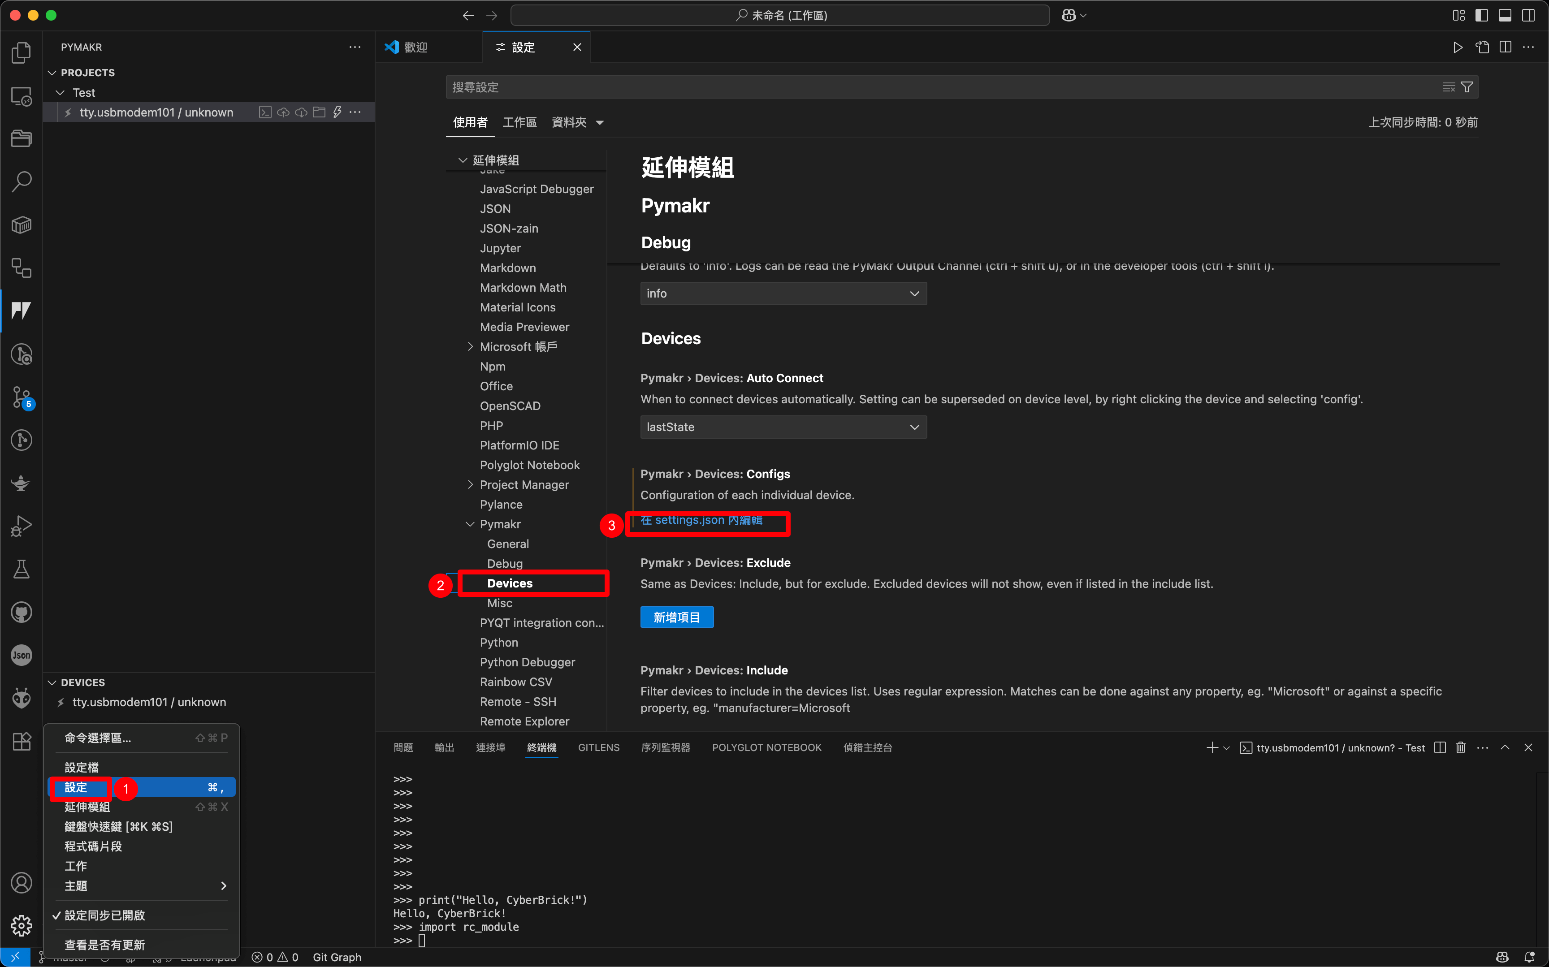Click the settings filter funnel icon
Screen dimensions: 1549x967
click(1467, 87)
